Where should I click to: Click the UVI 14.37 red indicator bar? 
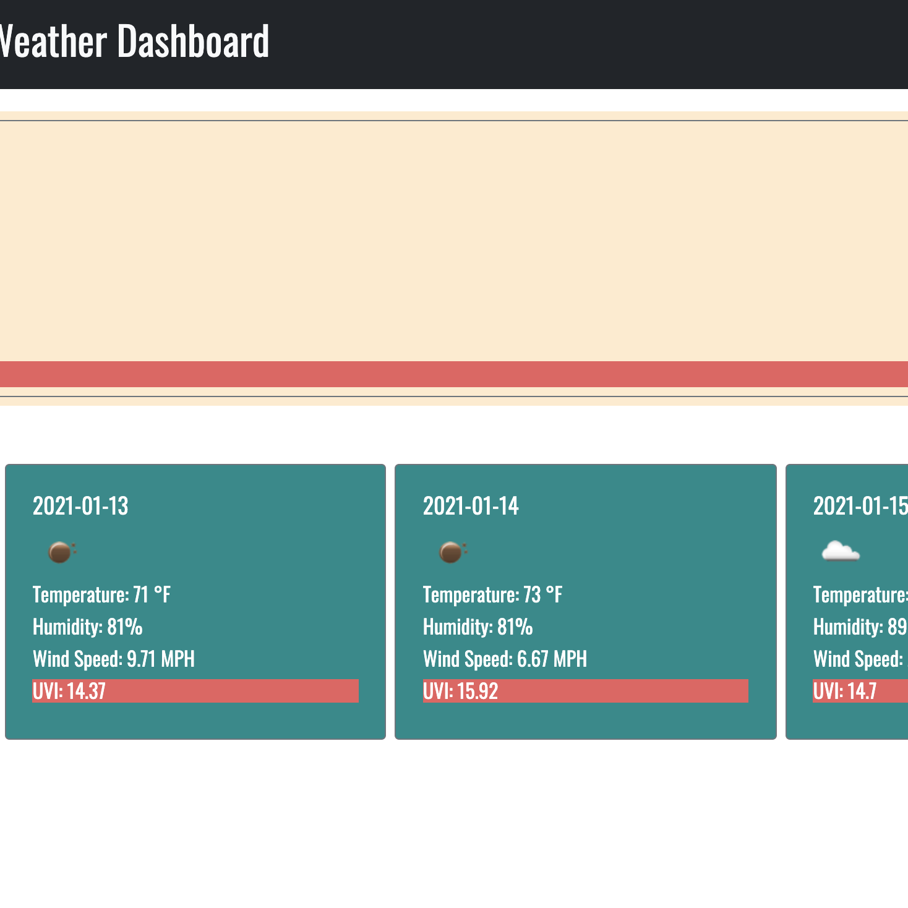coord(195,691)
